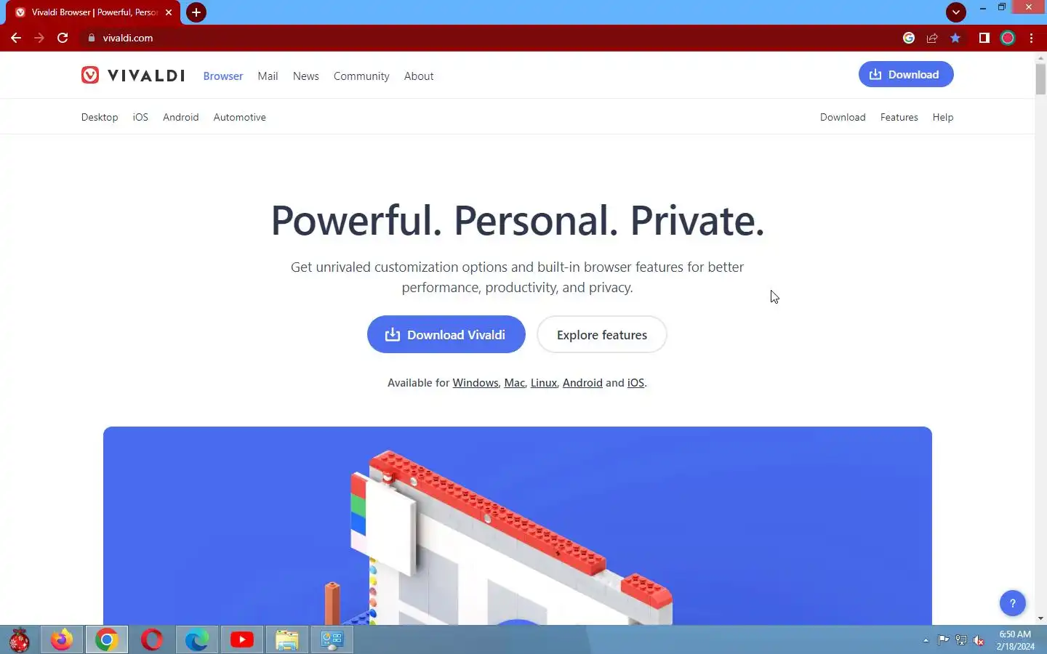The height and width of the screenshot is (654, 1047).
Task: Open the Google extension icon in toolbar
Action: (x=909, y=38)
